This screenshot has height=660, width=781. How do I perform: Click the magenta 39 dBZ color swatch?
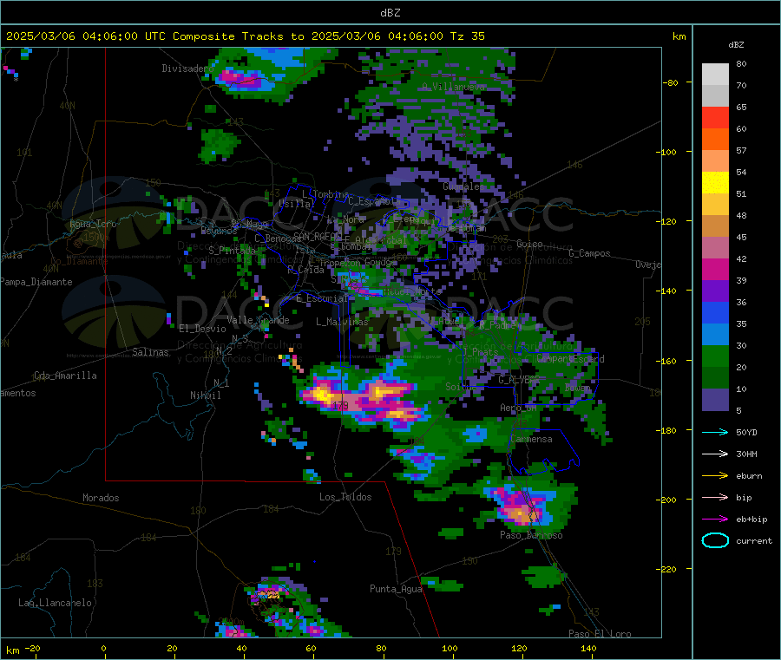coord(715,269)
